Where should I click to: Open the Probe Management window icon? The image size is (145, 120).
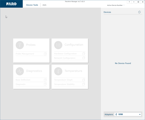pyautogui.click(x=45, y=54)
